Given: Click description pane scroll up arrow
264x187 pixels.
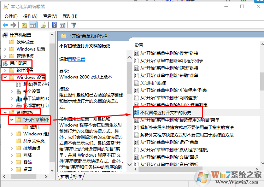Looking at the screenshot, I should tap(129, 58).
